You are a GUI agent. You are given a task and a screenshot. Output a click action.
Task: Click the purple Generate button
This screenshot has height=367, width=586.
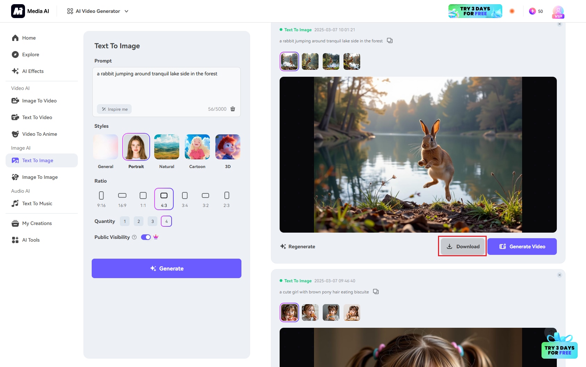point(166,268)
